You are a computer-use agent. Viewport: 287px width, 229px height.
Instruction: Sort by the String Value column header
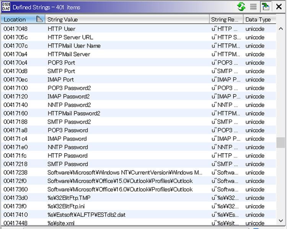(x=127, y=19)
